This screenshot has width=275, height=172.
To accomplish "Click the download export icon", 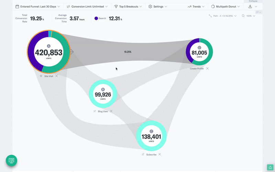I will point(250,7).
